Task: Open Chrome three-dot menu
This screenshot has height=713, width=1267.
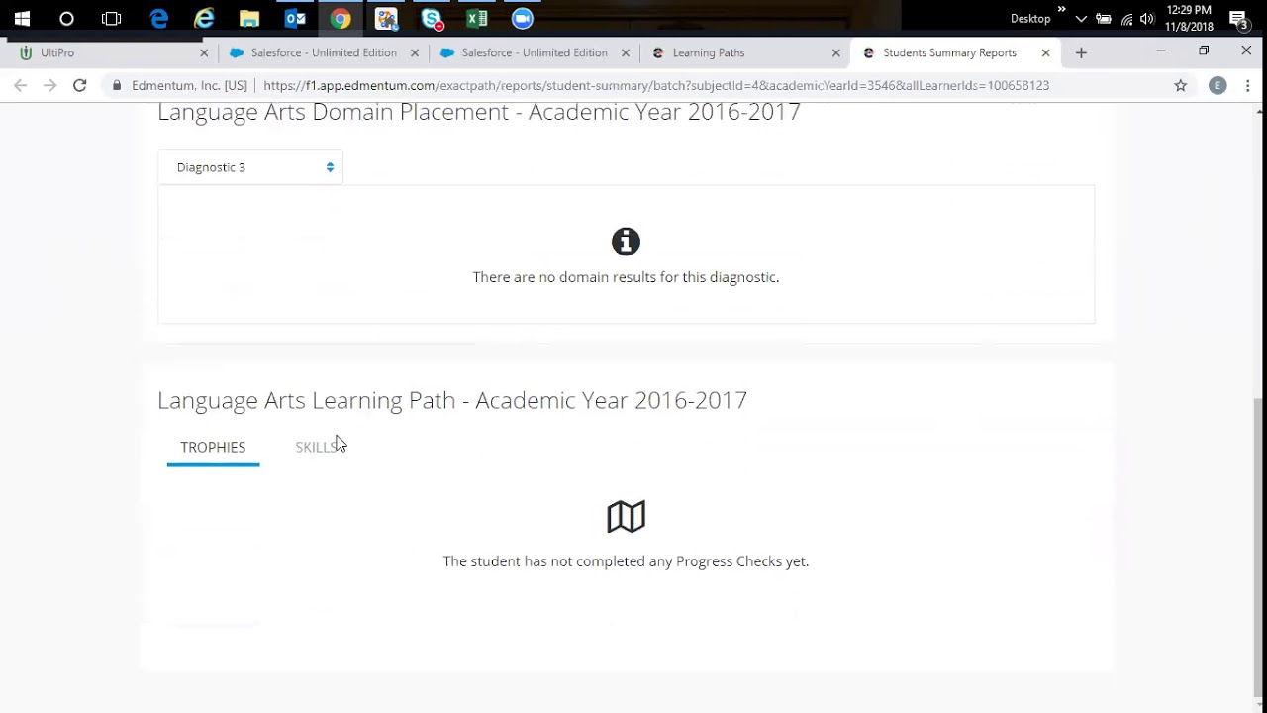Action: [1248, 85]
